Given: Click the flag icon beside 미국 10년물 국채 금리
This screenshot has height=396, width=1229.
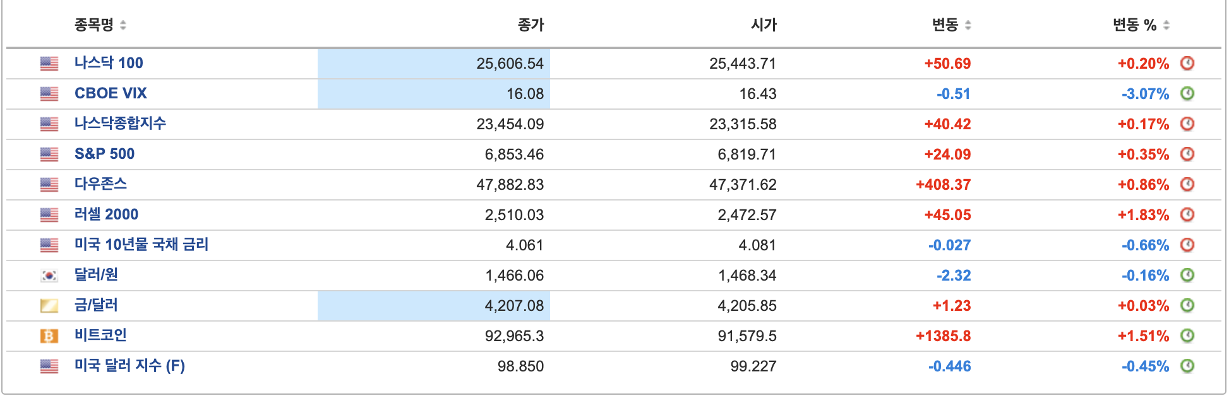Looking at the screenshot, I should pos(49,245).
